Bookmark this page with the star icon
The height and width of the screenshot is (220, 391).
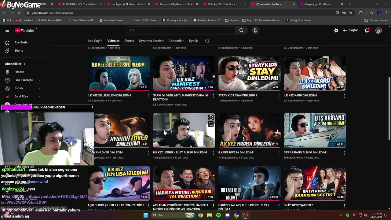(x=351, y=13)
